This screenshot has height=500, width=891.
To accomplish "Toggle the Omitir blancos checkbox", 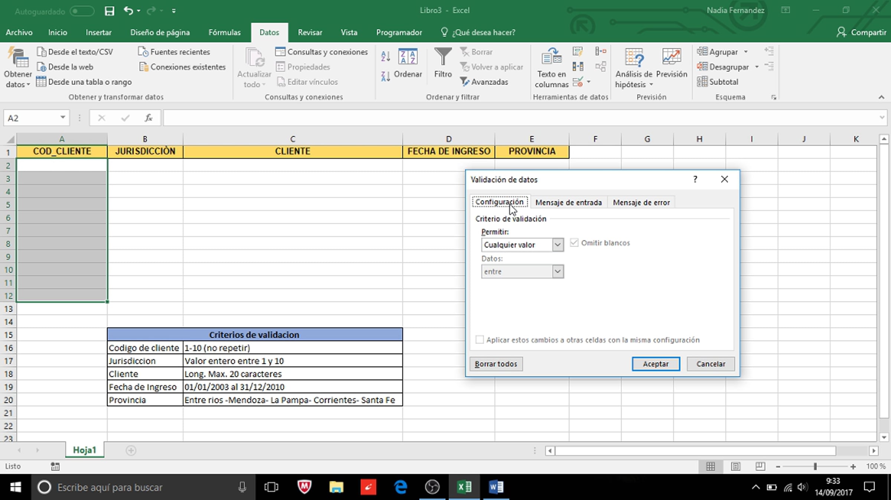I will coord(574,243).
